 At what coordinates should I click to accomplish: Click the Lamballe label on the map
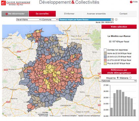tap(7, 47)
